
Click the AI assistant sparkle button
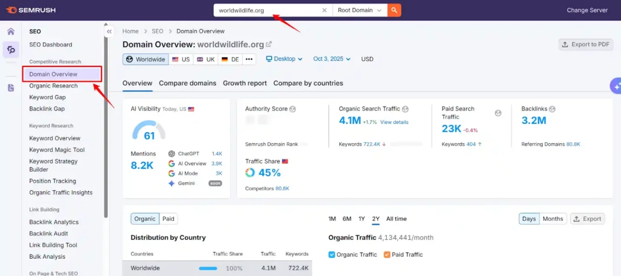coord(616,86)
